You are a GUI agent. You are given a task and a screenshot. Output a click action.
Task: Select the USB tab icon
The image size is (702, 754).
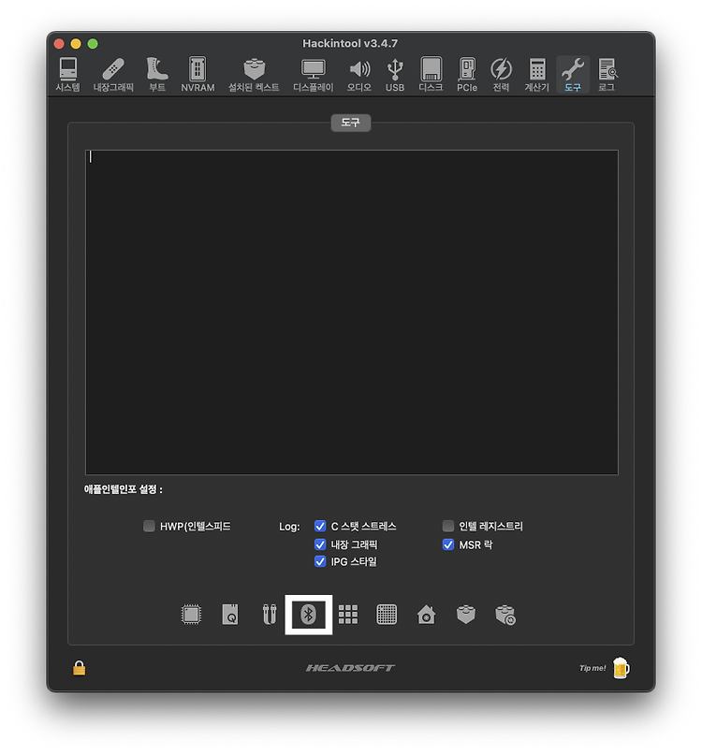(395, 75)
